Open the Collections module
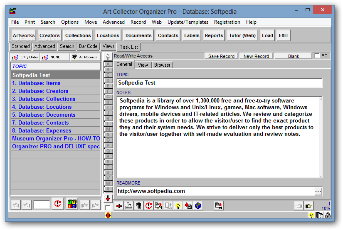Viewport: 343px width, 230px height. [78, 35]
